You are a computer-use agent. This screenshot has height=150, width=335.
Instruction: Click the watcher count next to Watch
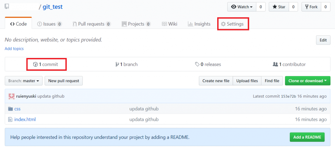pos(261,7)
